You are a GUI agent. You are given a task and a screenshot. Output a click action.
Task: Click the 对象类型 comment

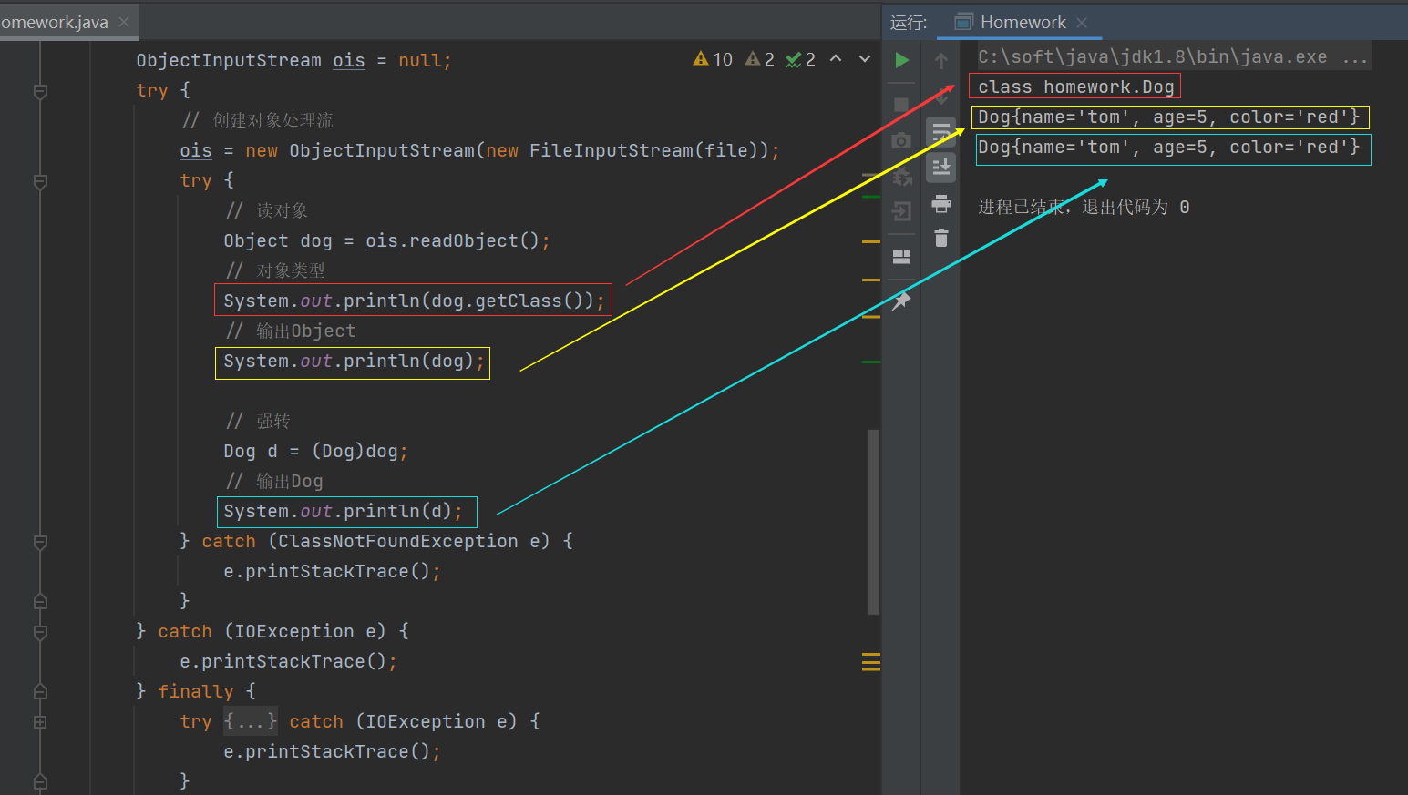pos(275,270)
